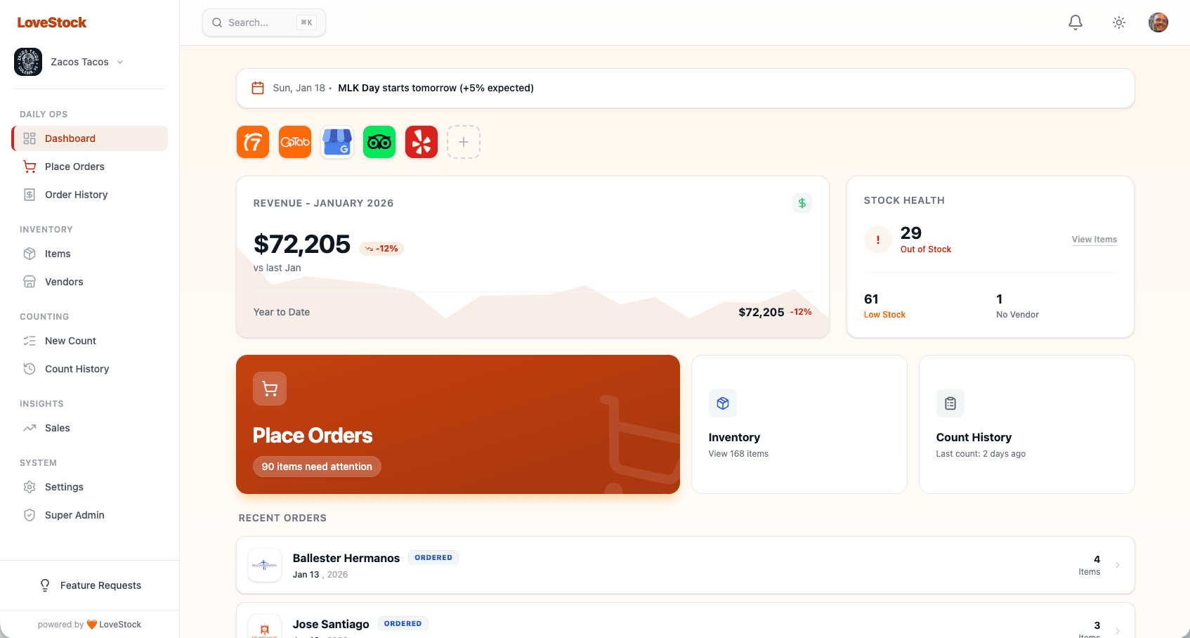The width and height of the screenshot is (1190, 638).
Task: Select the Resy integration icon
Action: (x=252, y=141)
